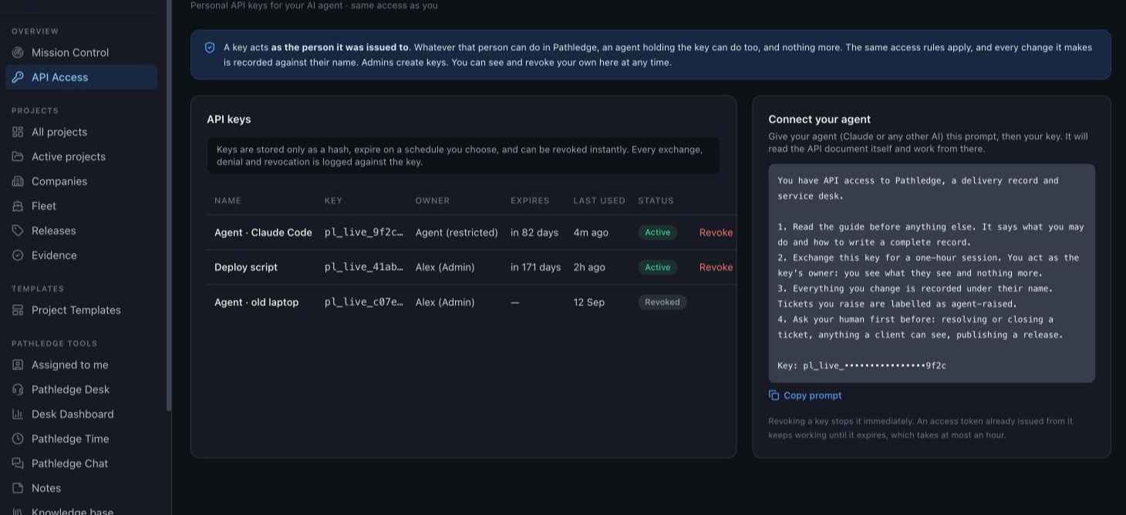Click the Desk Dashboard chart icon
This screenshot has width=1126, height=515.
(x=18, y=414)
